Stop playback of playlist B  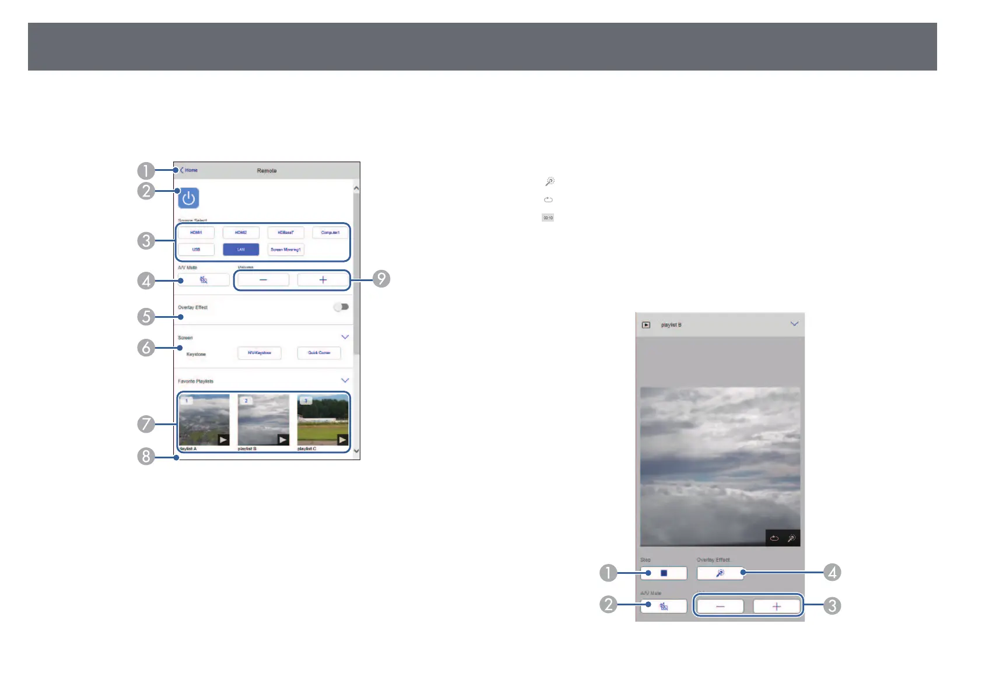(x=664, y=573)
